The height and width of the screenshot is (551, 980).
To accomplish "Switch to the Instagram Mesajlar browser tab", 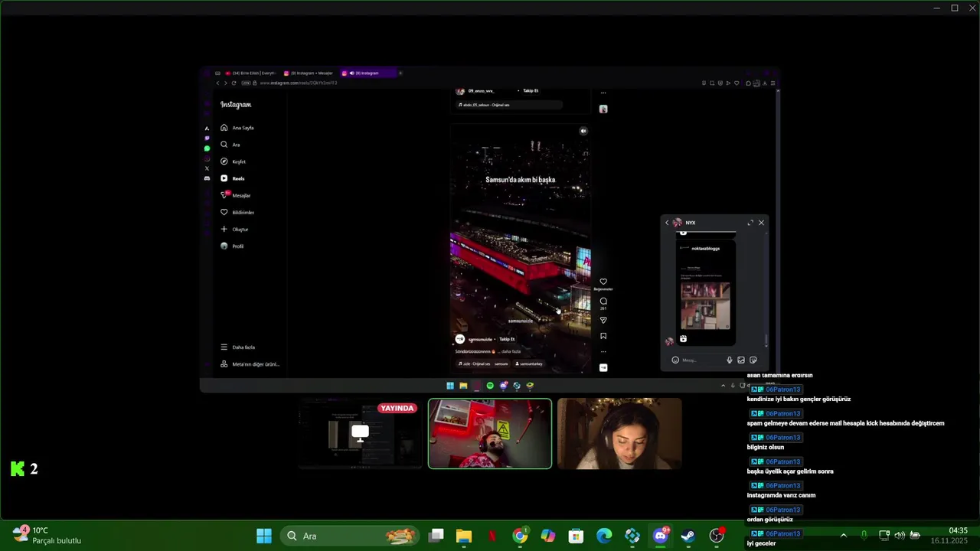I will point(310,73).
